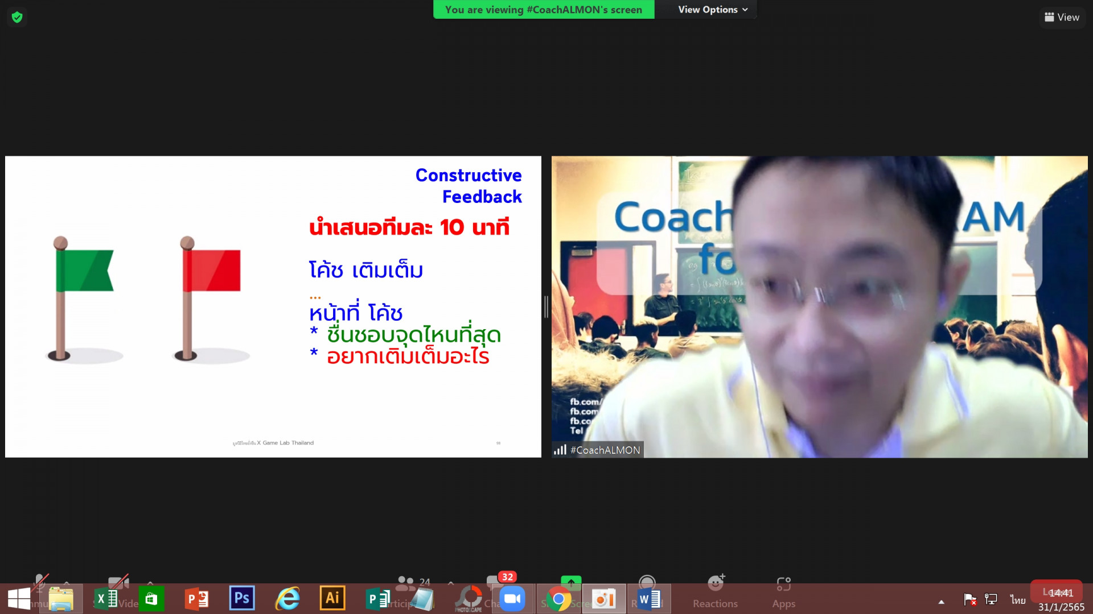Switch to the Zoom taskbar icon

(x=512, y=599)
